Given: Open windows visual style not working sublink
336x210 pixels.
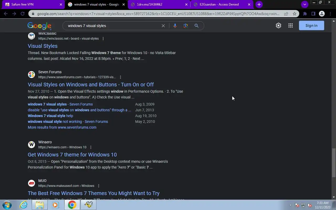Looking at the screenshot, I should point(68,122).
